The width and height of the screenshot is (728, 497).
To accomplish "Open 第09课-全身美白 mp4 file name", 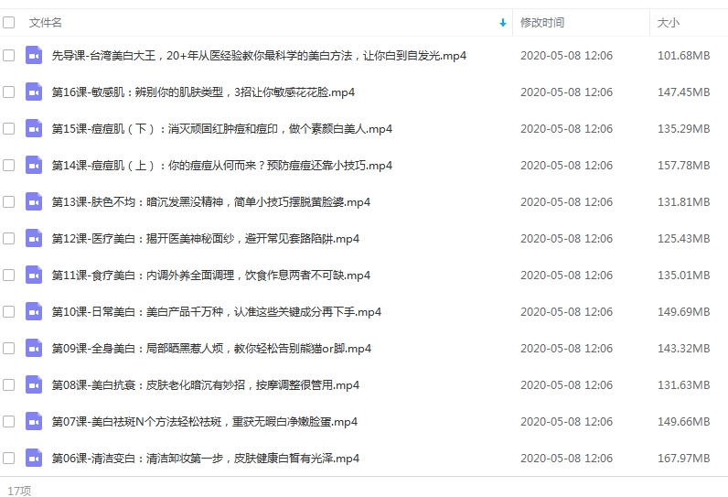I will click(x=211, y=349).
